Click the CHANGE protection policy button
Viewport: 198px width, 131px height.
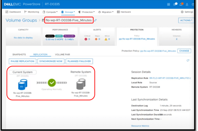pos(184,51)
